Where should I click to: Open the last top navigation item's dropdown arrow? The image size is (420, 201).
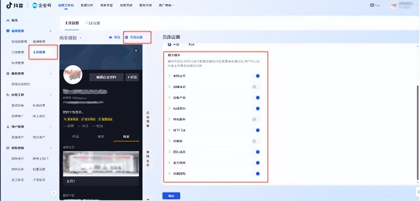173,5
